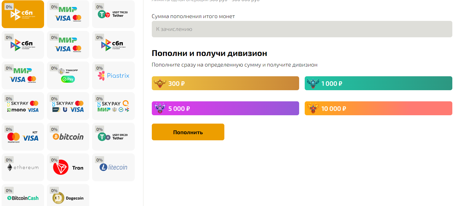The image size is (454, 206).
Task: Select the 5 000 ₽ division amount
Action: pyautogui.click(x=225, y=108)
